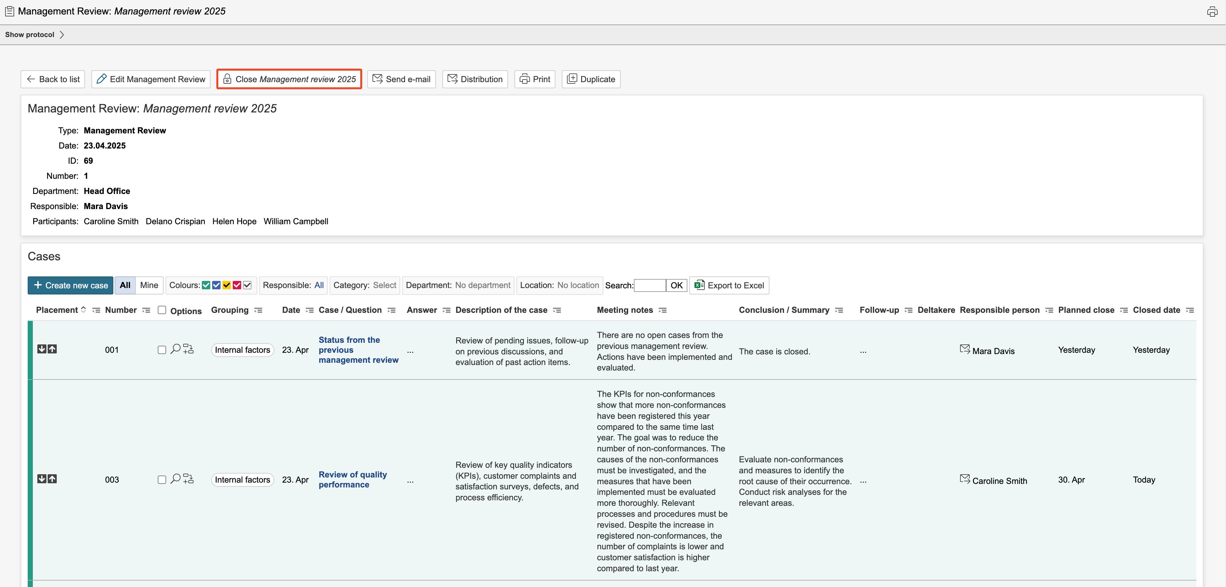This screenshot has width=1226, height=587.
Task: Click the hierarchy icon for case 003
Action: click(x=188, y=479)
